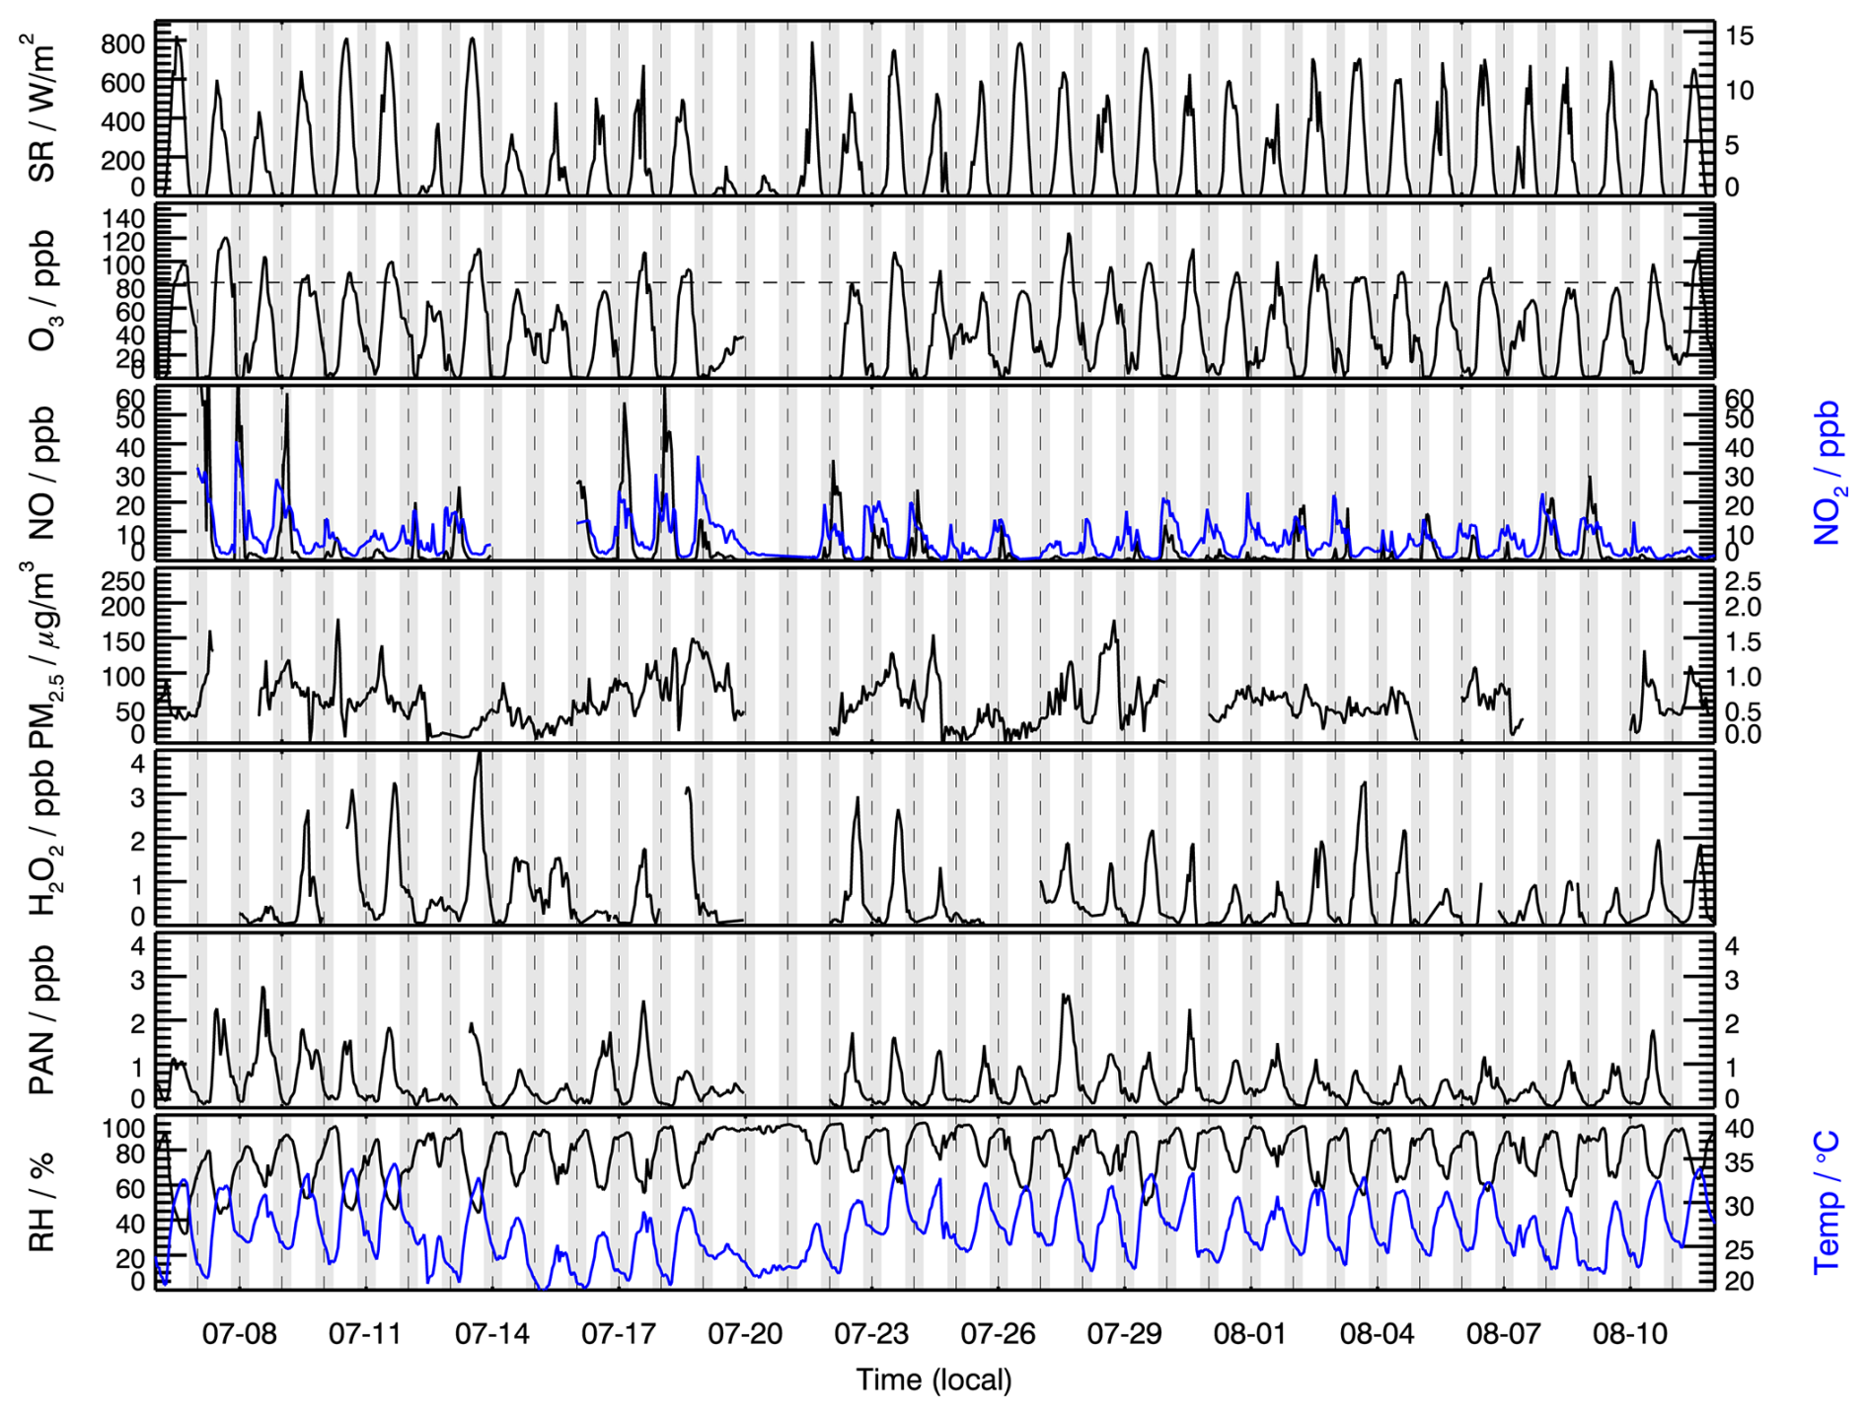Select the 07-26 date tick label

[998, 1334]
